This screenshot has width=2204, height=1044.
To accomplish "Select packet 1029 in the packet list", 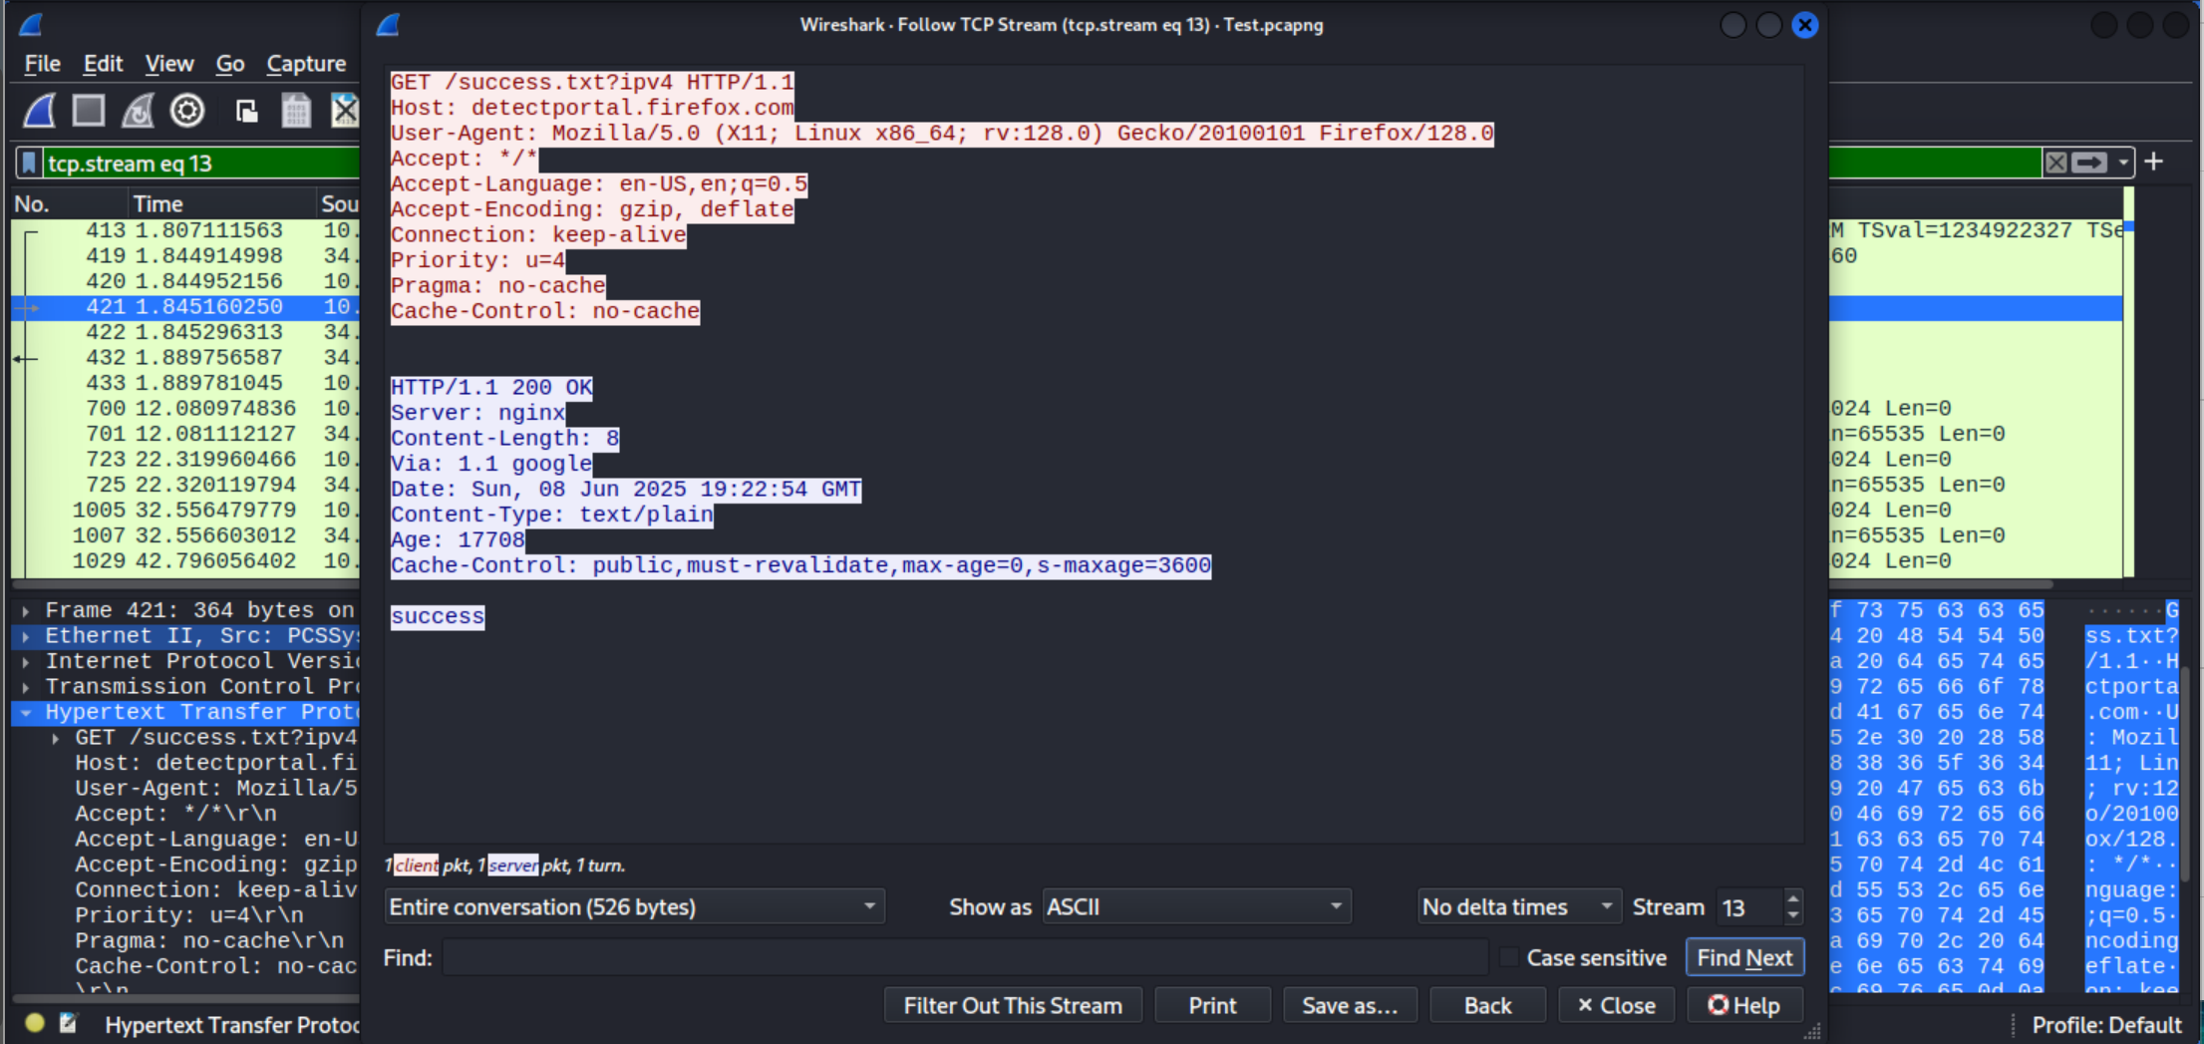I will click(185, 561).
